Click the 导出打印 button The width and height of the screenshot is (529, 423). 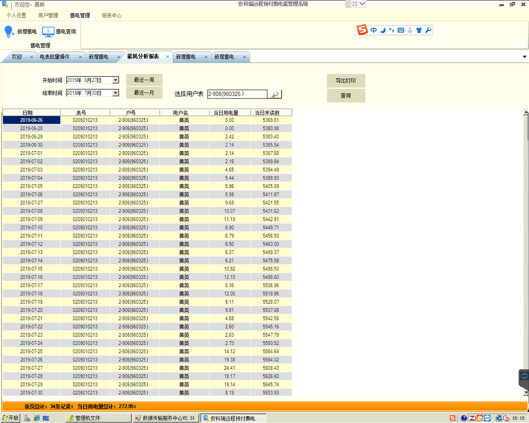[346, 81]
